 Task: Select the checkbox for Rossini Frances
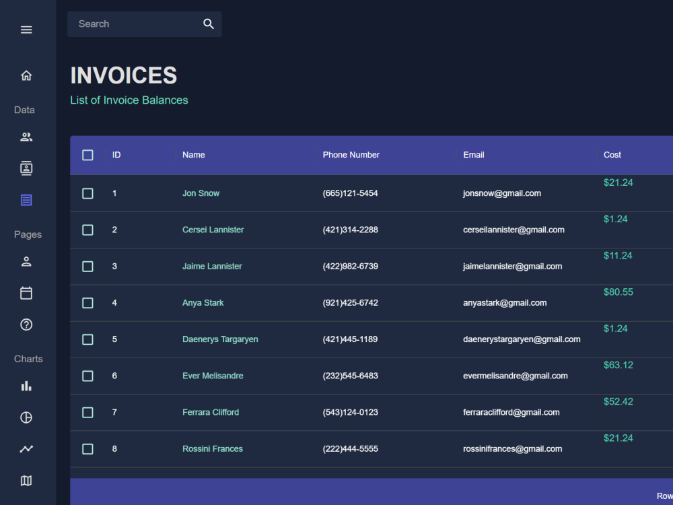87,448
